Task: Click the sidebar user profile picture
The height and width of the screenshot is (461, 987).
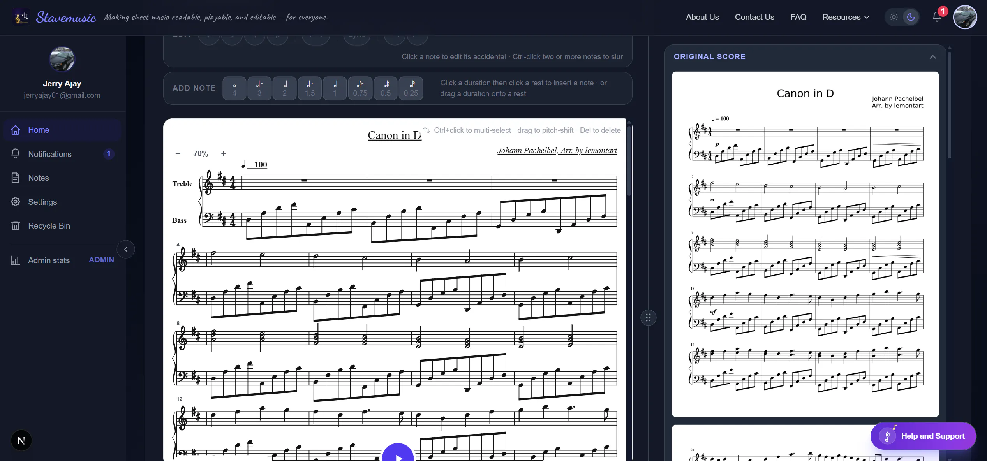Action: pyautogui.click(x=62, y=59)
